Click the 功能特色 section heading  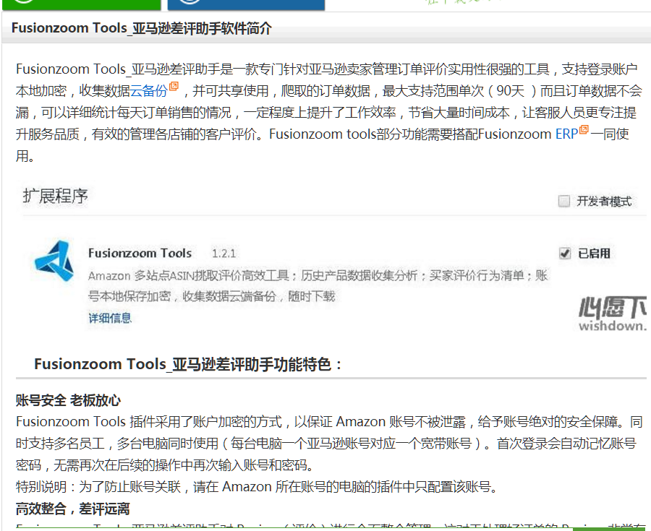pyautogui.click(x=187, y=364)
